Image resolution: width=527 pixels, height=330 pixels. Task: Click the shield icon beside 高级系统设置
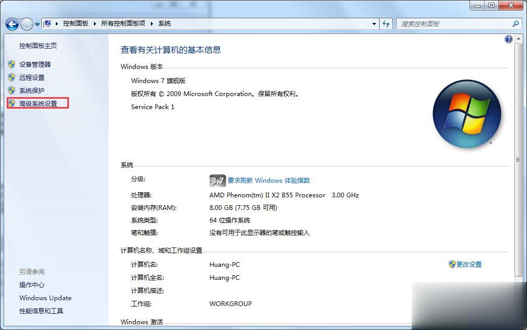click(x=12, y=103)
